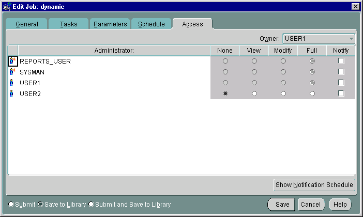Switch to the General tab

27,24
